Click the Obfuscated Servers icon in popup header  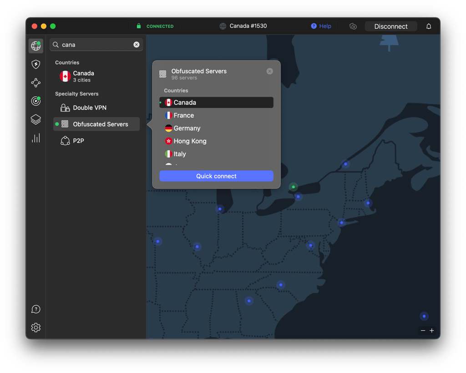click(x=163, y=74)
